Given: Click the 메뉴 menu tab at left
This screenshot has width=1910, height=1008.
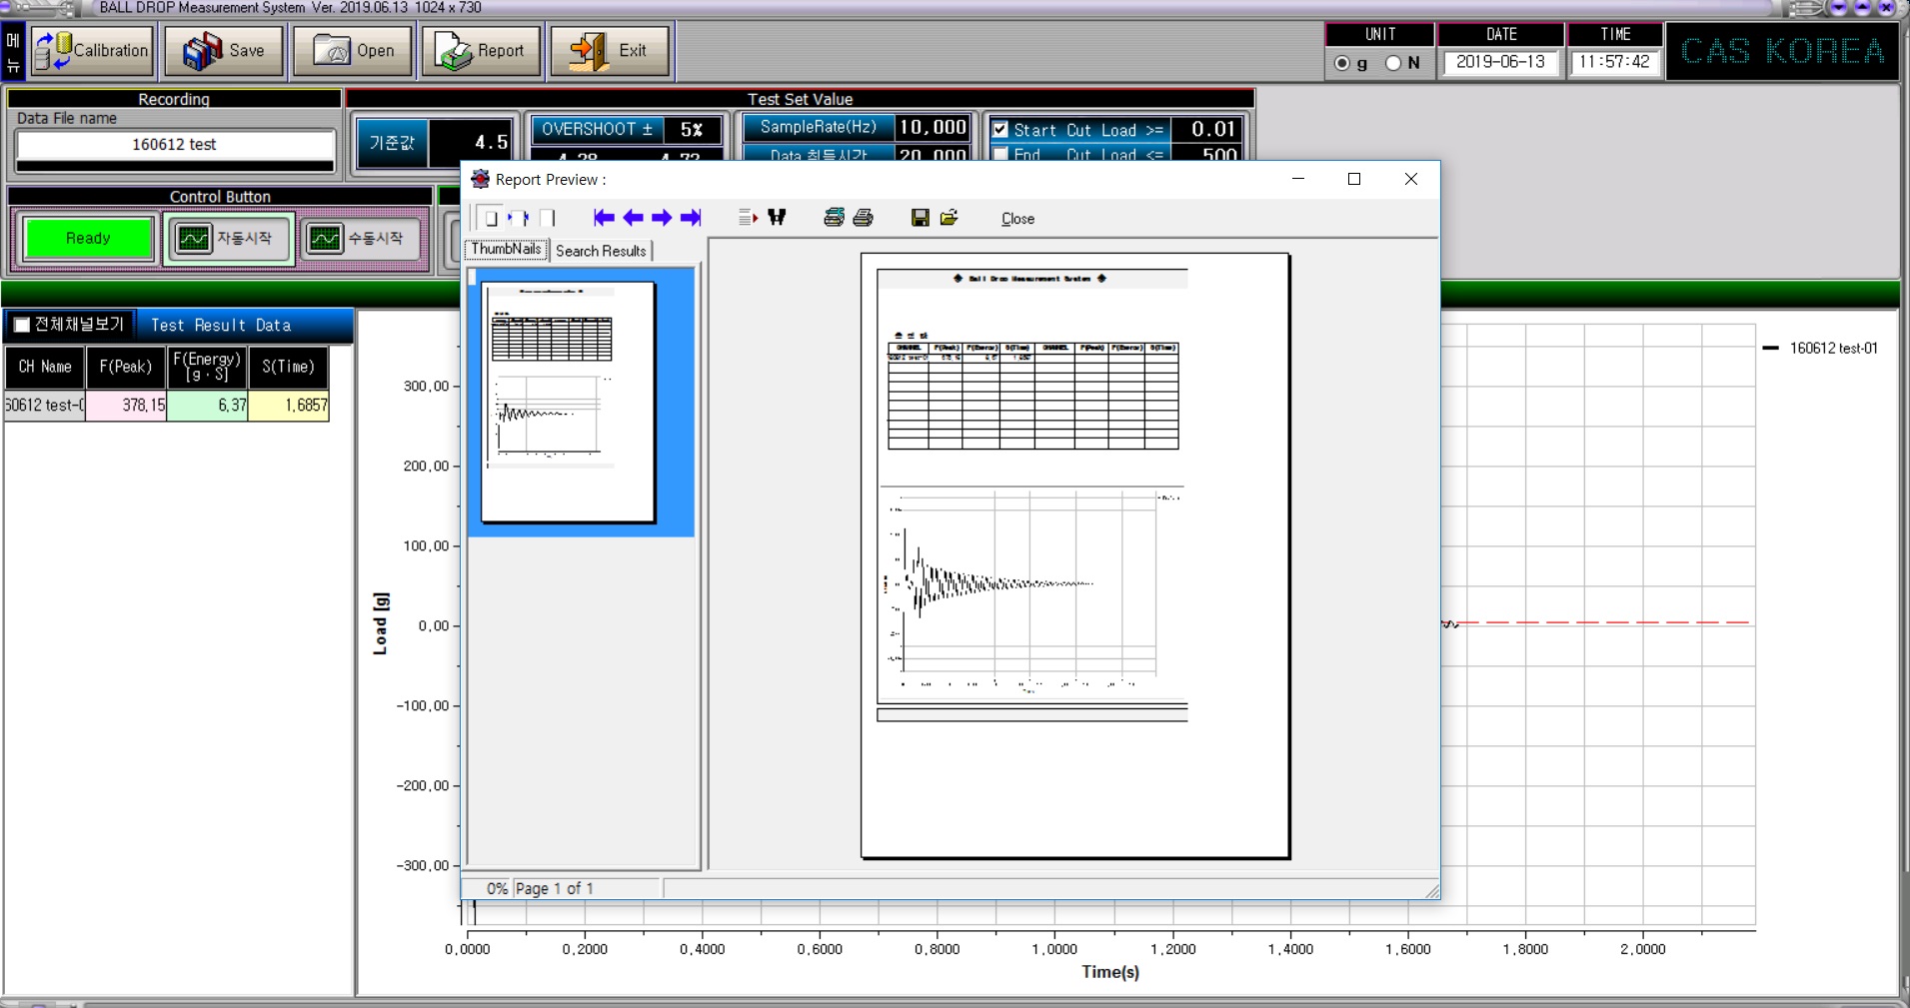Looking at the screenshot, I should coord(13,51).
